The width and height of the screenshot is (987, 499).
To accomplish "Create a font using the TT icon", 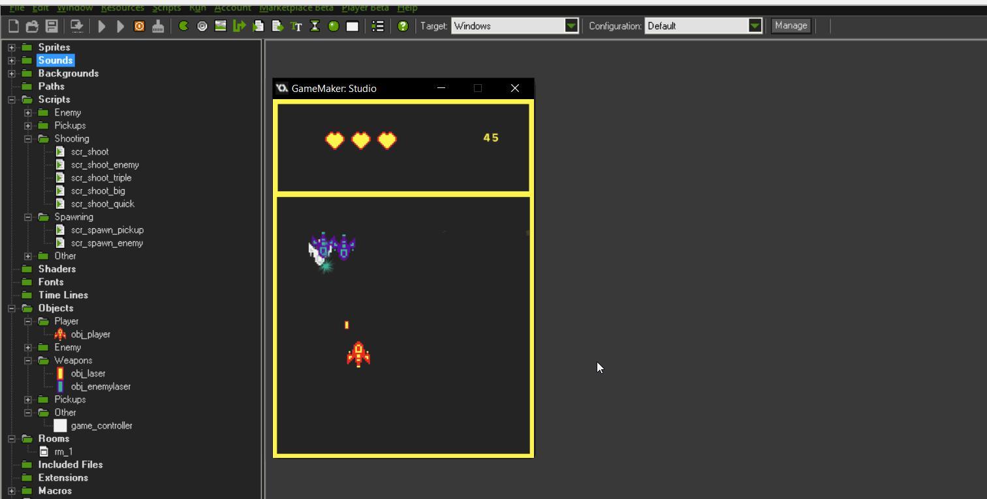I will point(296,26).
